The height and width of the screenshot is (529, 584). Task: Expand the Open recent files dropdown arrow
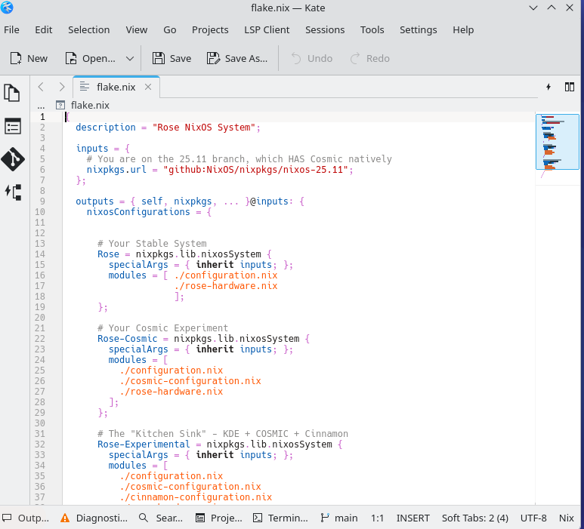[129, 58]
